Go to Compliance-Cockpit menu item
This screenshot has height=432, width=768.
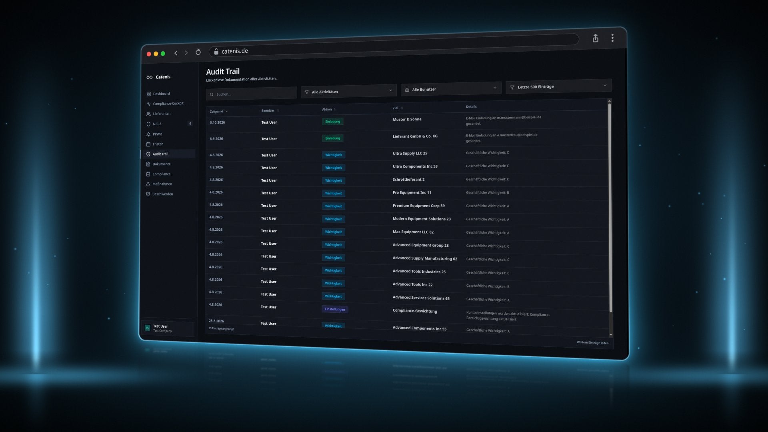coord(168,104)
